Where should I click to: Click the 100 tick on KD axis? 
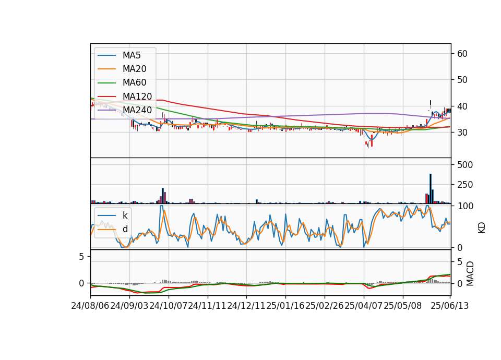click(x=465, y=206)
